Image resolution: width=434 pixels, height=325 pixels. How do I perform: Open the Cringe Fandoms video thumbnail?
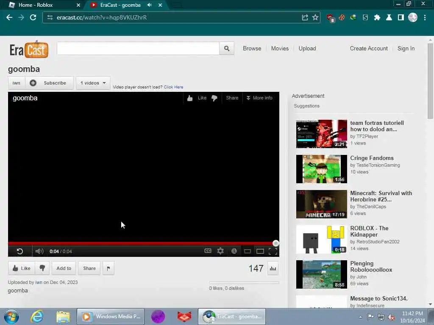click(x=321, y=169)
